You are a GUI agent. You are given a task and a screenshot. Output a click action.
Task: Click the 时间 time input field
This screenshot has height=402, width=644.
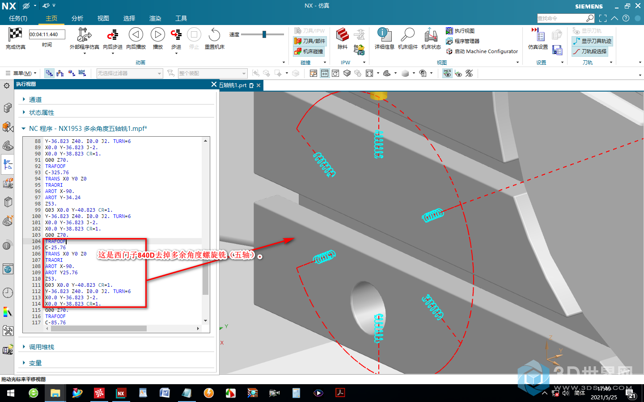tap(47, 34)
